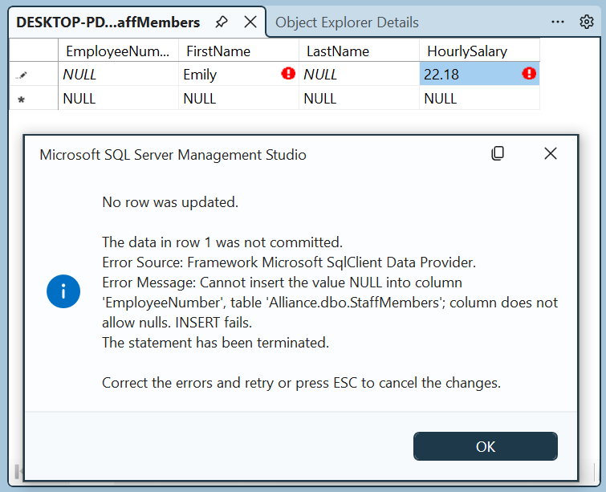Click the 'Correct the errors and retry' line
606x492 pixels.
click(302, 383)
